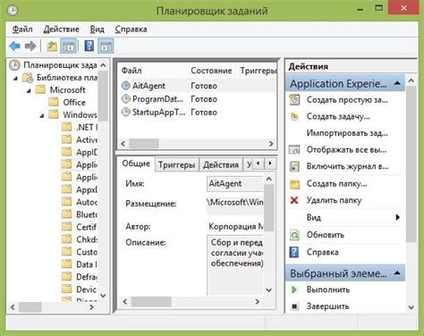Click the Создать задачу... icon
The image size is (424, 336).
tap(294, 116)
